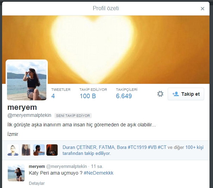Click meryem name in the tweet header
This screenshot has width=213, height=188.
(37, 167)
